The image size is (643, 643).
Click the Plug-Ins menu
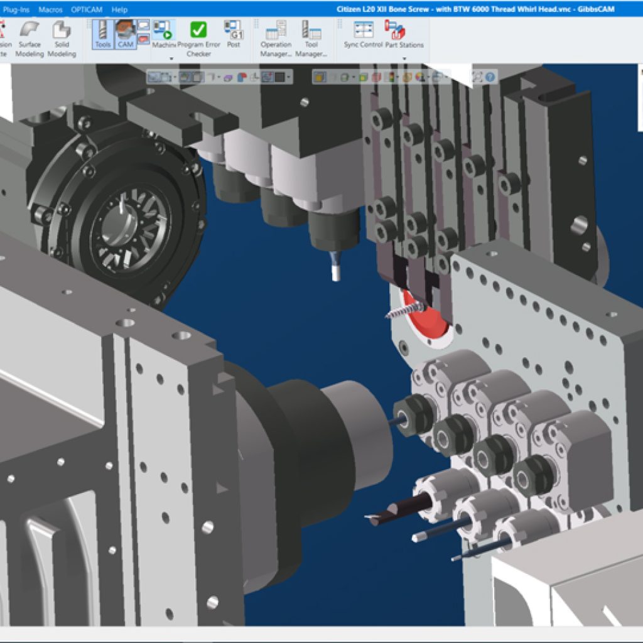[16, 9]
